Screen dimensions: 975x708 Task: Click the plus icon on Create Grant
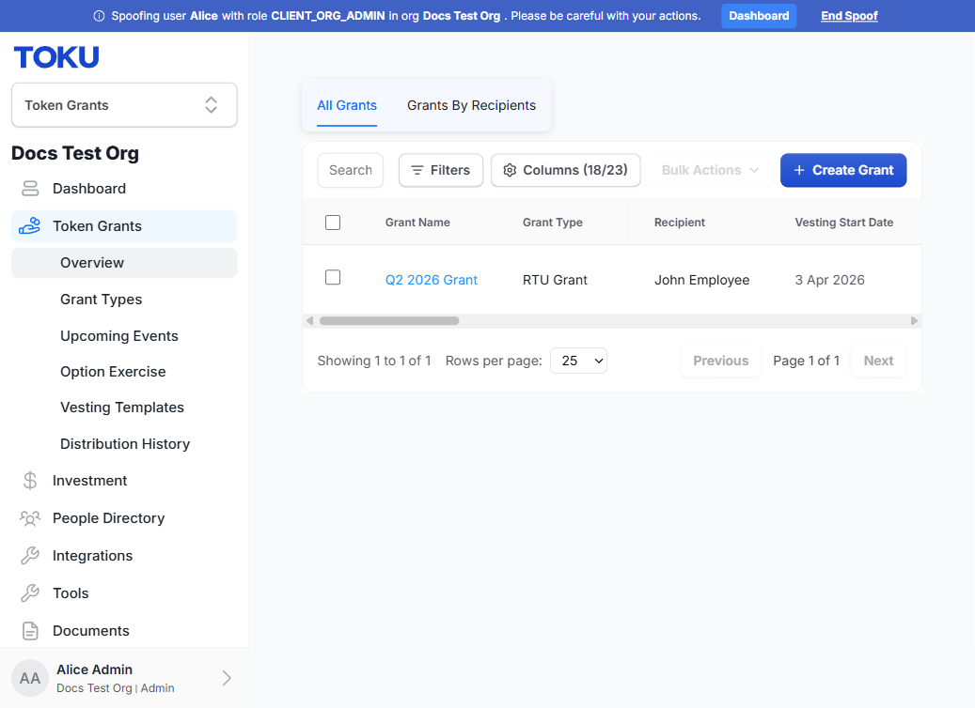(x=799, y=170)
